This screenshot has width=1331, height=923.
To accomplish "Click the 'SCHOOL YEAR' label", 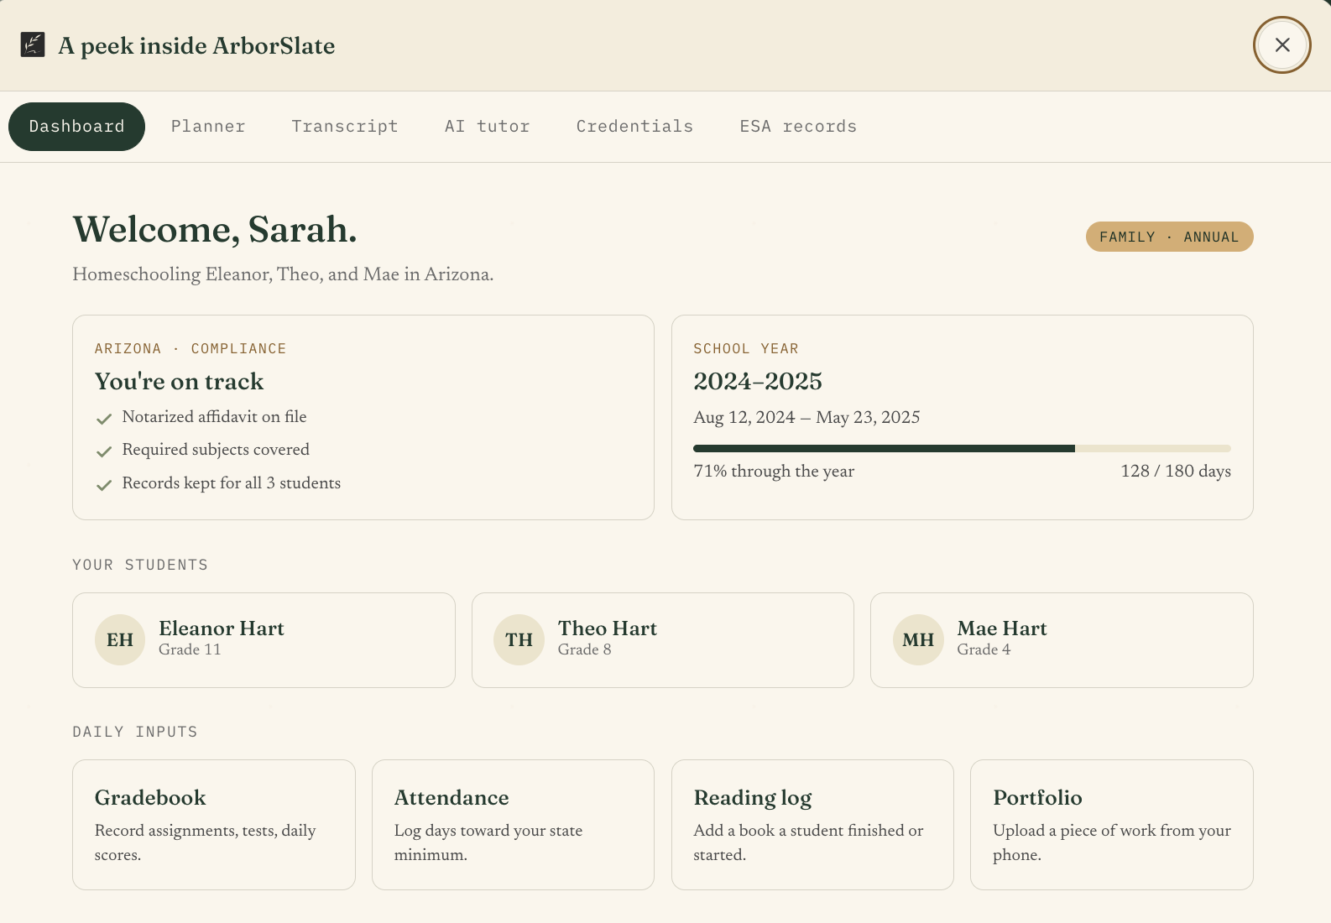I will [x=746, y=348].
